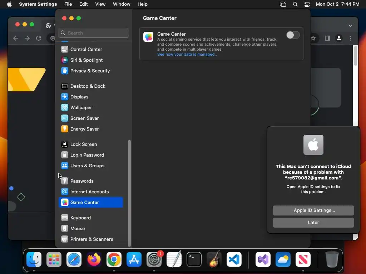Click the Apple ID Settings button

(313, 210)
